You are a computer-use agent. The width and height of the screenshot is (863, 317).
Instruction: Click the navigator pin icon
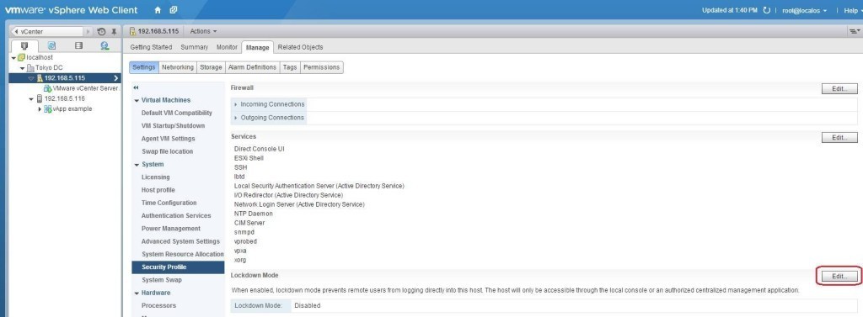coord(114,31)
